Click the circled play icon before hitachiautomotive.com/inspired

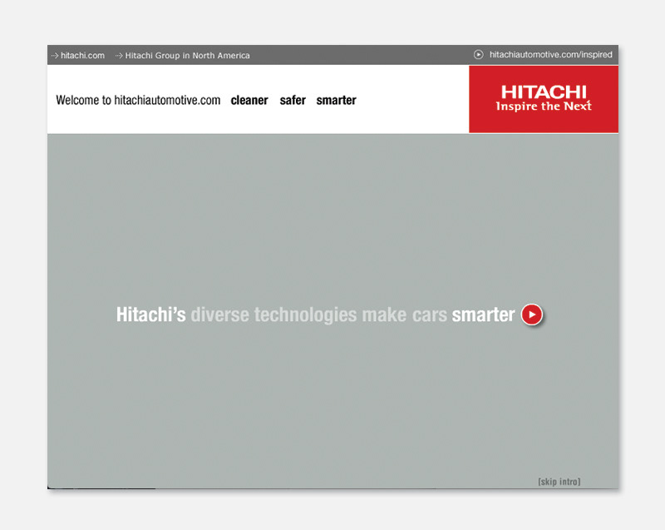coord(479,55)
